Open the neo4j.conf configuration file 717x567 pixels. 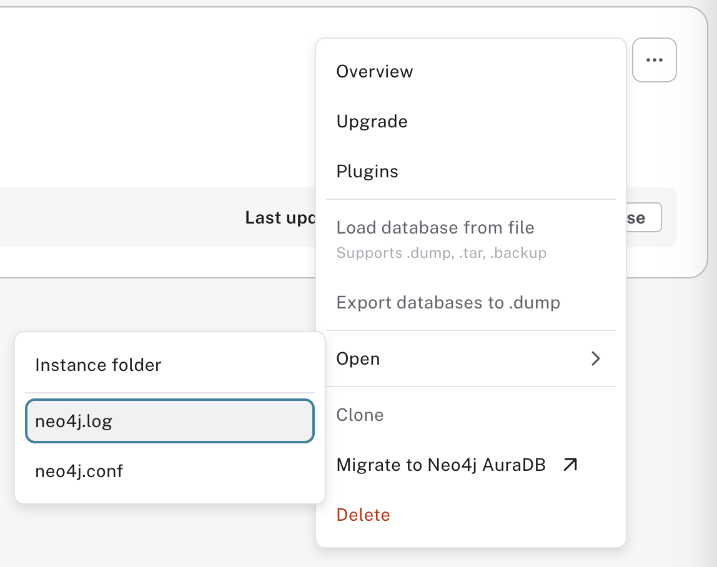click(x=79, y=471)
